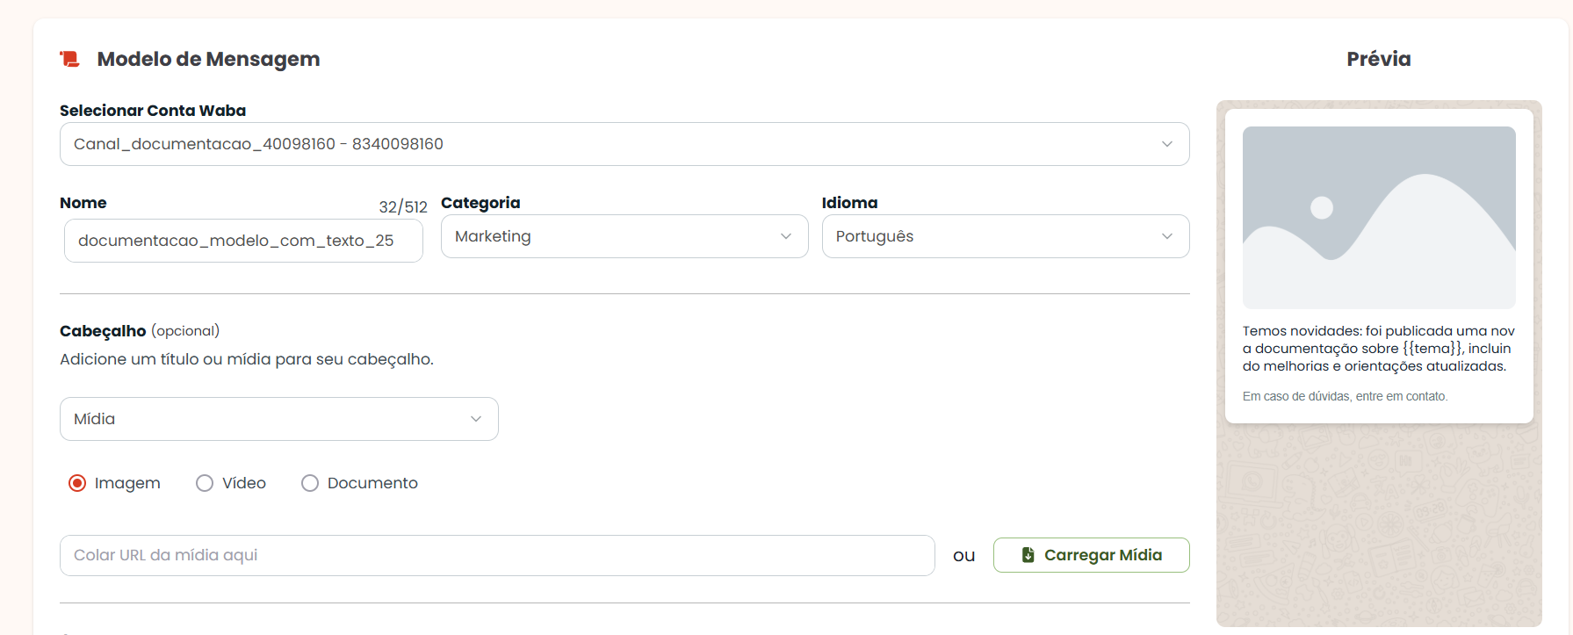This screenshot has height=635, width=1573.
Task: Click the preview footer text about dúvidas
Action: click(x=1345, y=397)
